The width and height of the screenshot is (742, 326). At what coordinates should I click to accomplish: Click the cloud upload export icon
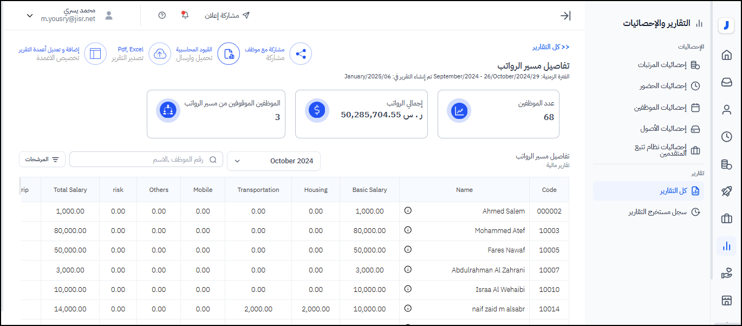[x=160, y=54]
